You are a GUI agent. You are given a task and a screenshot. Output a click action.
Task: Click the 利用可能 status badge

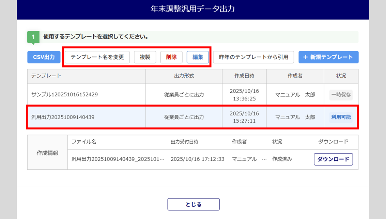341,117
